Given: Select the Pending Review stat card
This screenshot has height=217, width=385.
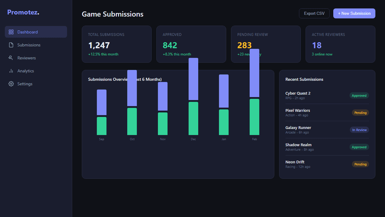Looking at the screenshot, I should click(266, 44).
